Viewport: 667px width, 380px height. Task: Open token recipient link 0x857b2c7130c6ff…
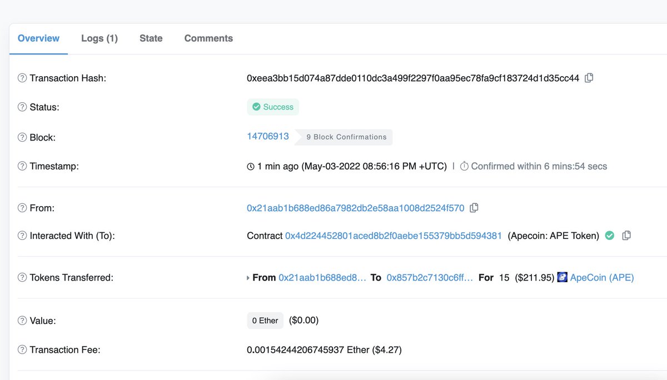[430, 277]
